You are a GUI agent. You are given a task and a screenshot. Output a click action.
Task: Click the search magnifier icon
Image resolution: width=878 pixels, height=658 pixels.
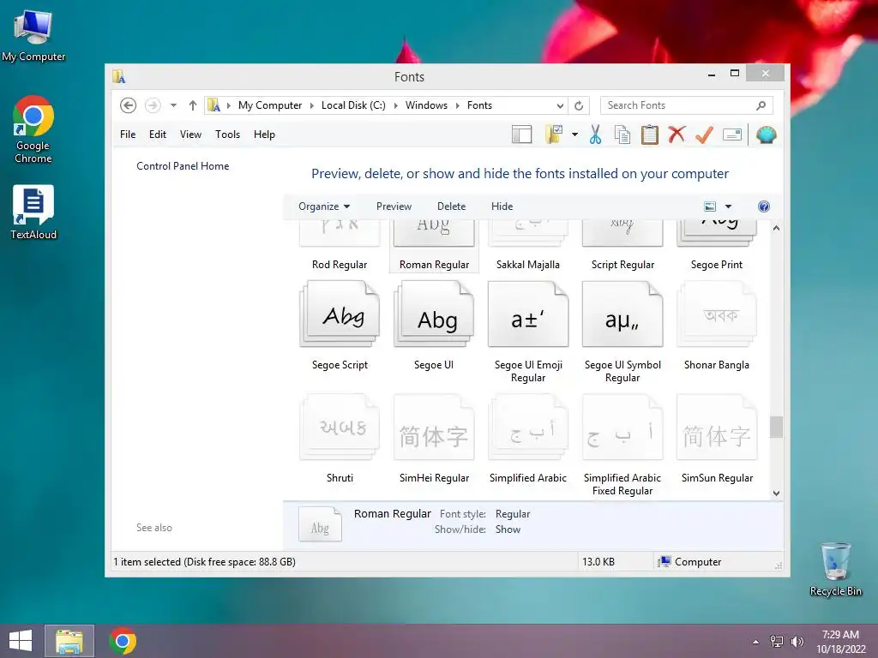pos(761,105)
